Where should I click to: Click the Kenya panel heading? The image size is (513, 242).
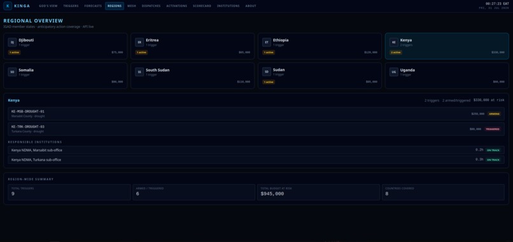(x=14, y=100)
